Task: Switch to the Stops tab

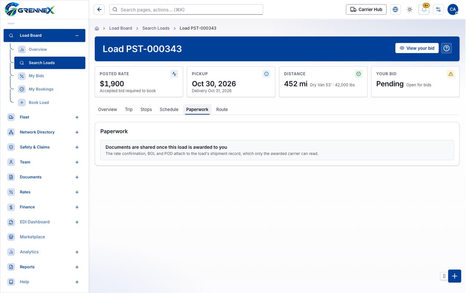Action: pos(146,110)
